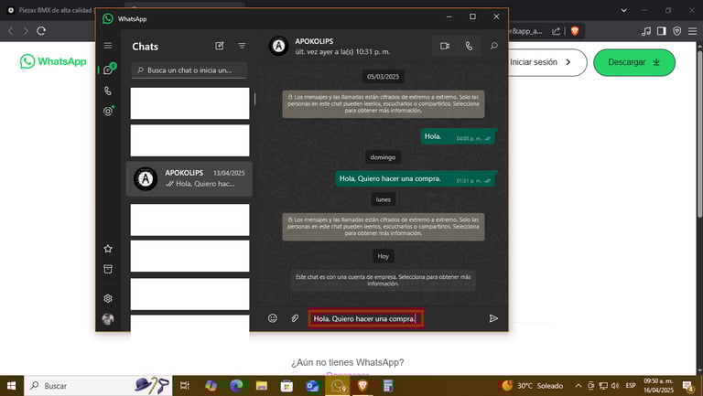
Task: Click the message input containing 'Hola, Quiero hacer una compra.'
Action: (366, 318)
